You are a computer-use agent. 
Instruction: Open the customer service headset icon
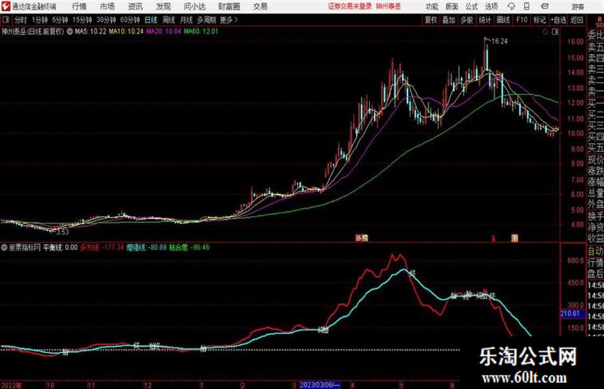tap(511, 6)
